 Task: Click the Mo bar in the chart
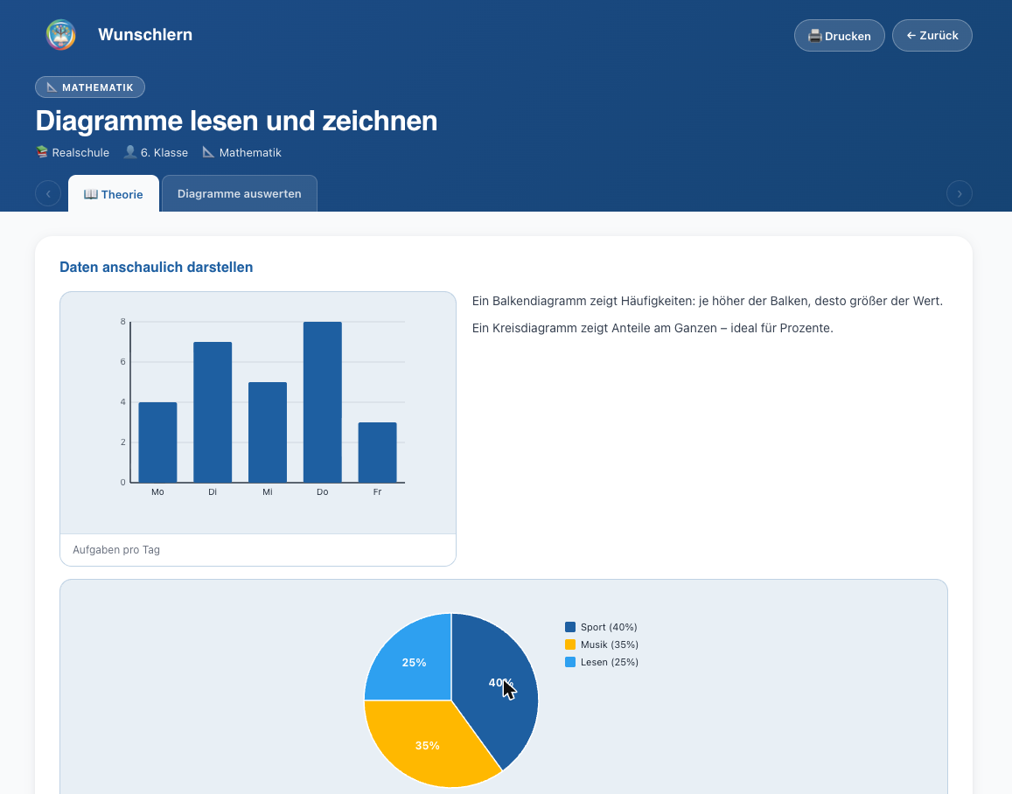coord(157,442)
